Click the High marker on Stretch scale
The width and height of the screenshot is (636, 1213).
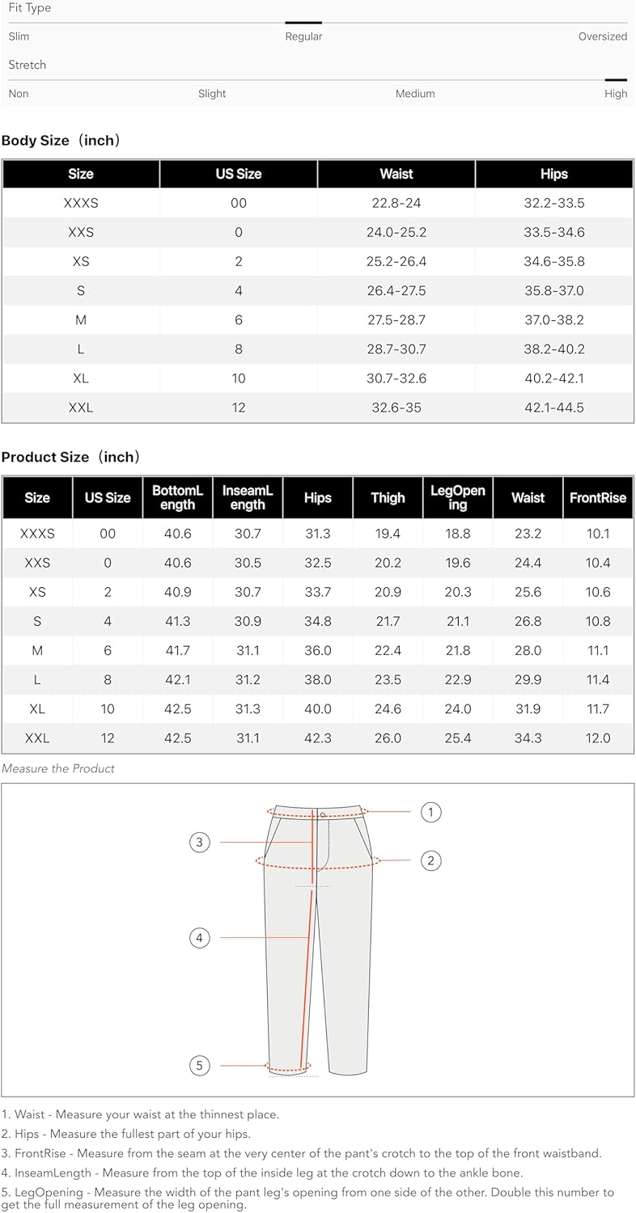[616, 80]
